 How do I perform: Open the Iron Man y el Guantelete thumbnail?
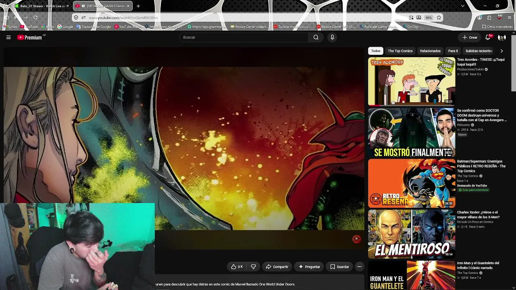point(412,275)
